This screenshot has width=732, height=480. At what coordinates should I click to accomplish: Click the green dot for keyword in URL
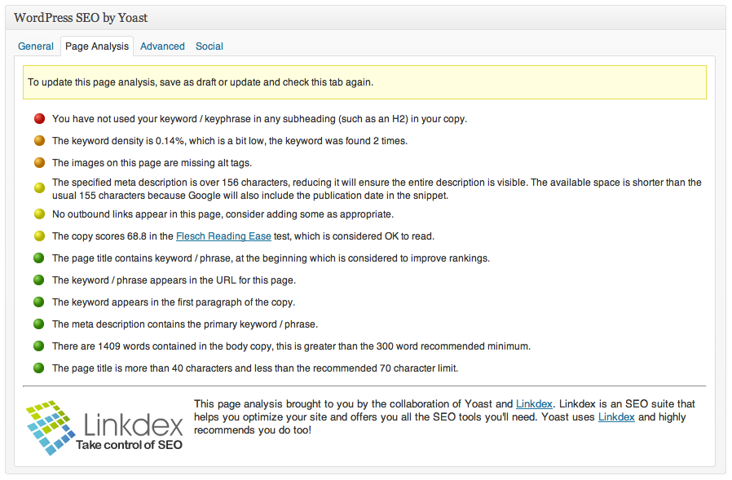[x=39, y=280]
